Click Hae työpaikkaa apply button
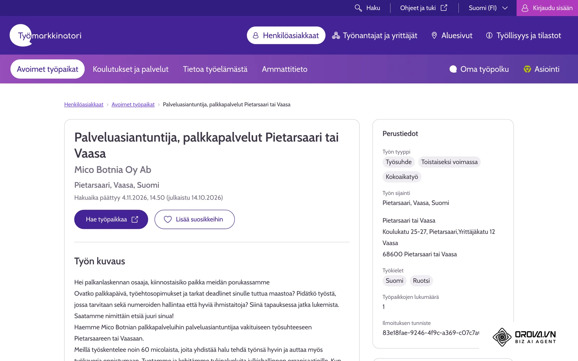 111,219
